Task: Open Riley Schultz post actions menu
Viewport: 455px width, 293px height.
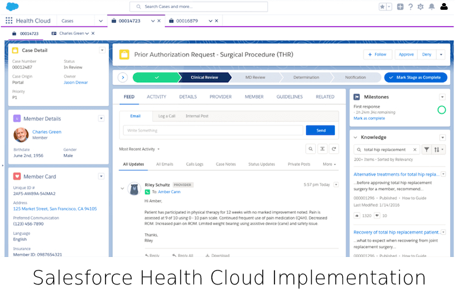Action: pyautogui.click(x=336, y=185)
